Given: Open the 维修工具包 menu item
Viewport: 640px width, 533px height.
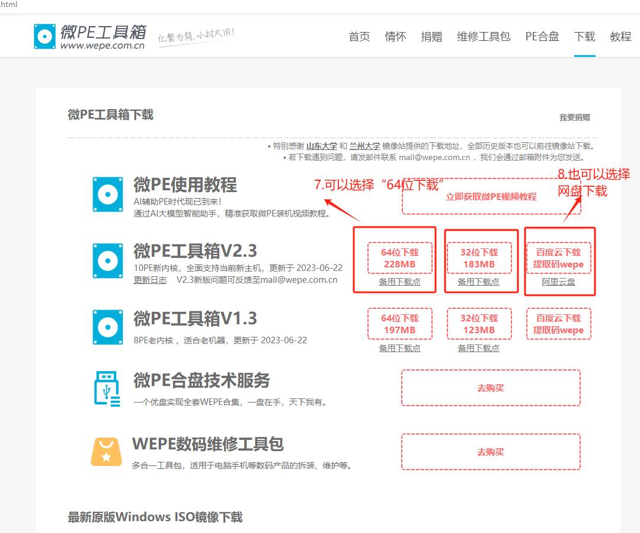Looking at the screenshot, I should coord(484,37).
